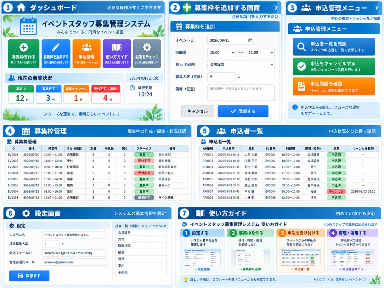Click the people icon in 申込者一覧 header
This screenshot has height=288, width=384.
click(x=222, y=131)
